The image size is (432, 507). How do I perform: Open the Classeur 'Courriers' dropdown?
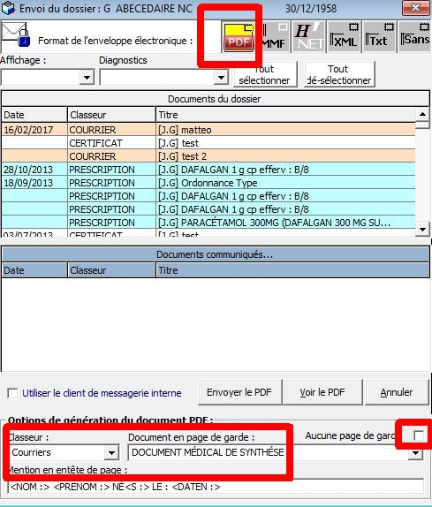(x=111, y=452)
